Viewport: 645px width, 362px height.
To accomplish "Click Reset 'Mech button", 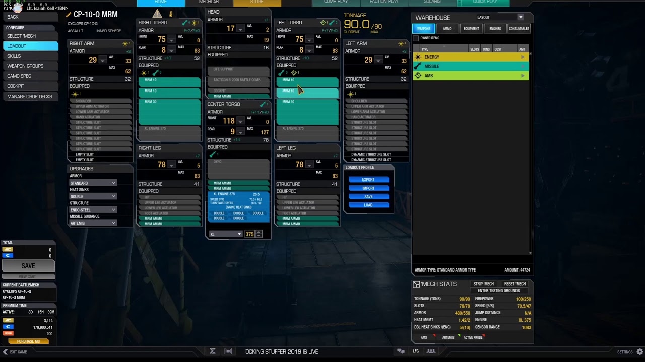I will (x=515, y=284).
